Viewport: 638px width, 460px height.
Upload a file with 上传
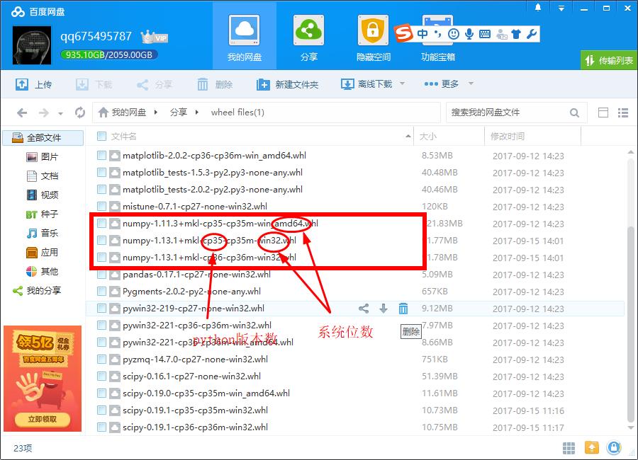pos(34,84)
